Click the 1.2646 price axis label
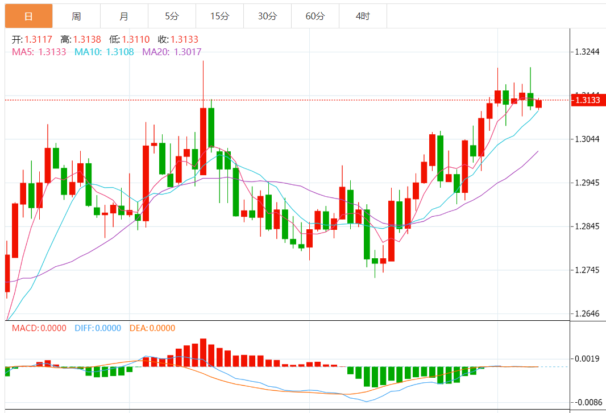The width and height of the screenshot is (606, 413). (587, 313)
